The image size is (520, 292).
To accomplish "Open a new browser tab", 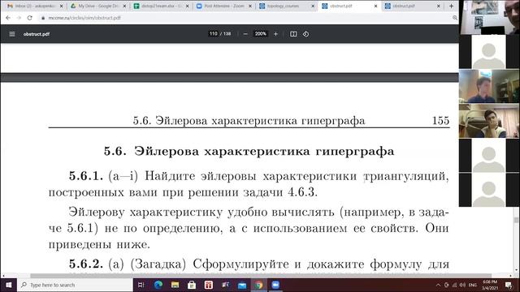I will tap(452, 6).
